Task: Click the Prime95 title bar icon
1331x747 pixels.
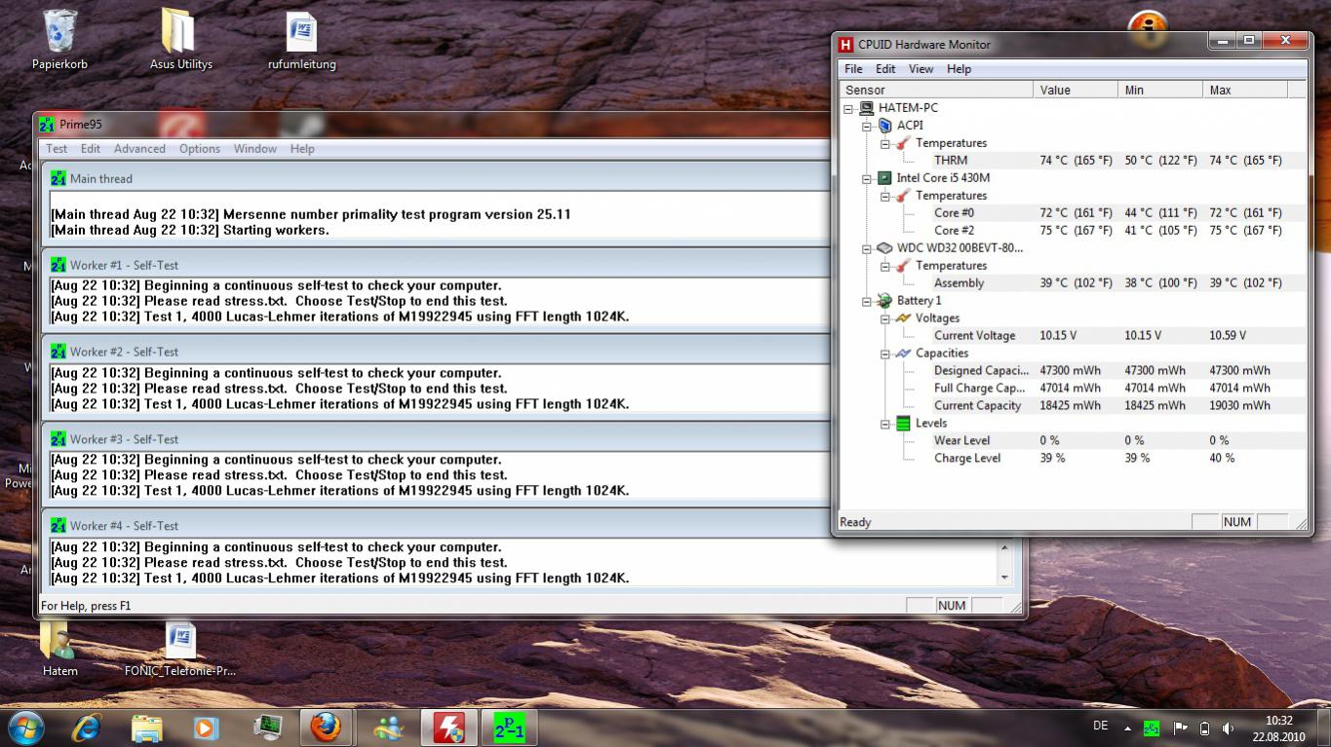Action: [x=46, y=125]
